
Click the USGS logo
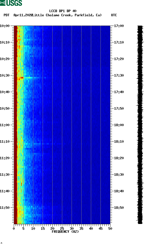11,3
